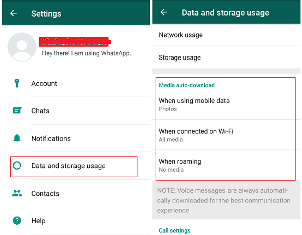Open Help section
302x235 pixels.
[x=76, y=221]
